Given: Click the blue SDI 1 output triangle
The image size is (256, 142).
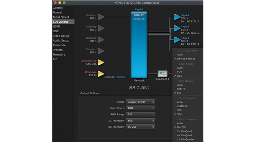Looking at the screenshot, I should click(177, 17).
